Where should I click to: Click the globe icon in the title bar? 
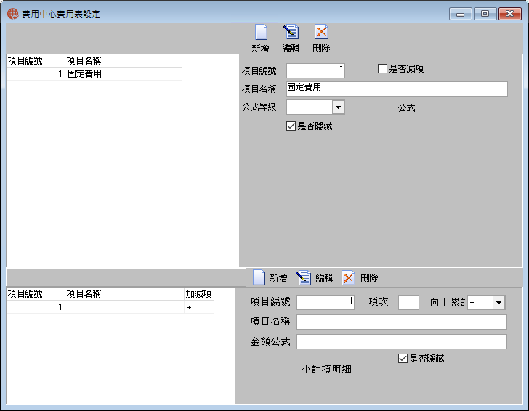click(13, 14)
